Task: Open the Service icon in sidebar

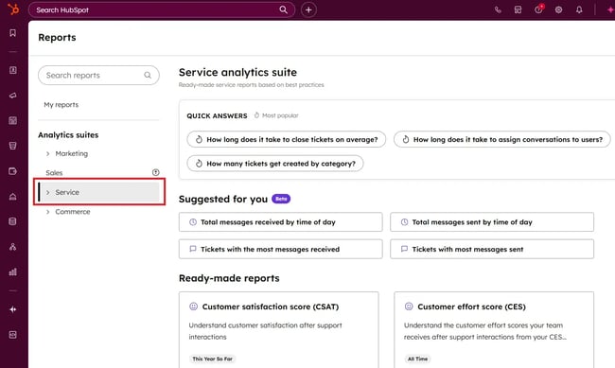Action: pyautogui.click(x=13, y=197)
